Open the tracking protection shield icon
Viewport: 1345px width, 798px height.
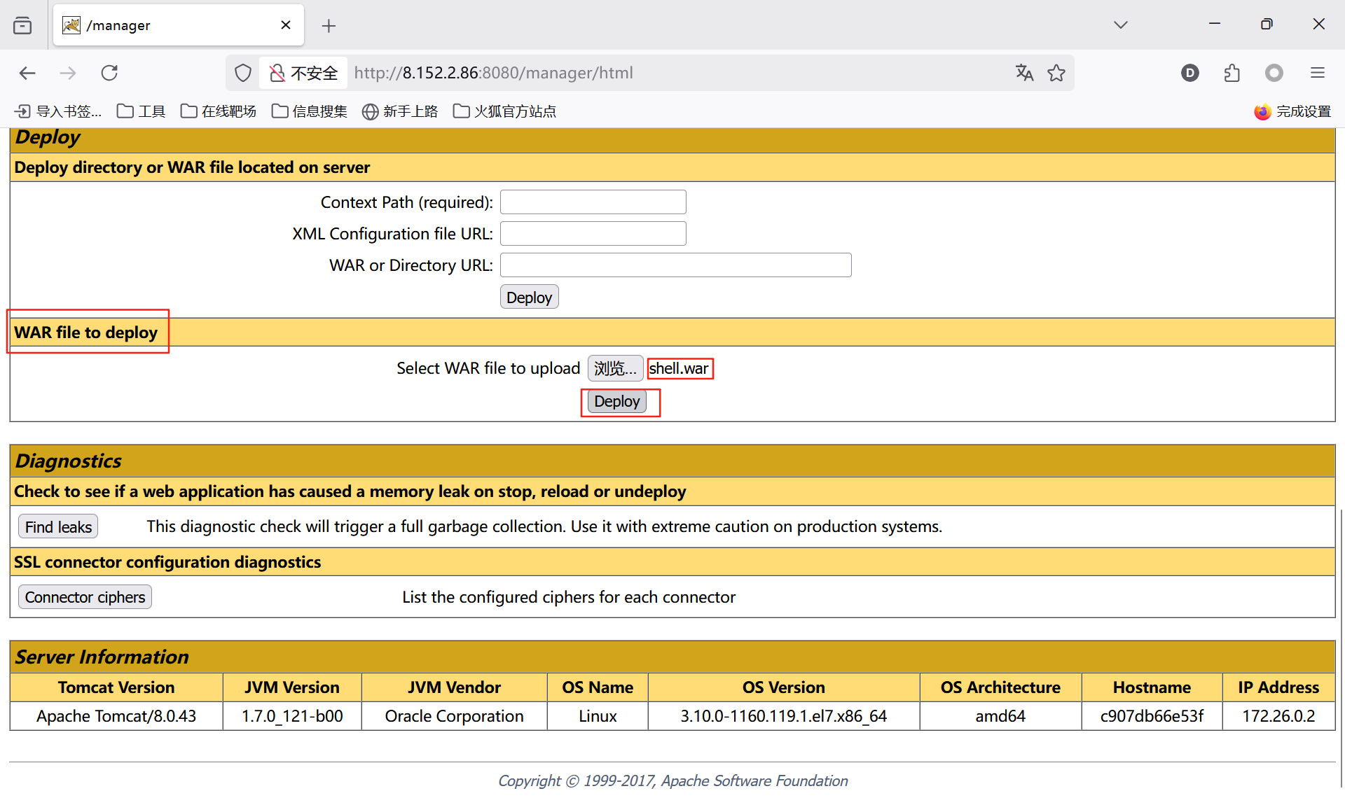pos(243,73)
